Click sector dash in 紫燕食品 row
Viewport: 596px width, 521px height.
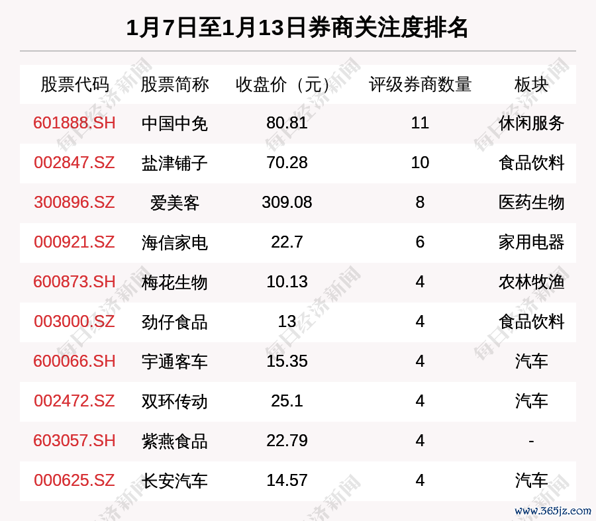pyautogui.click(x=531, y=441)
